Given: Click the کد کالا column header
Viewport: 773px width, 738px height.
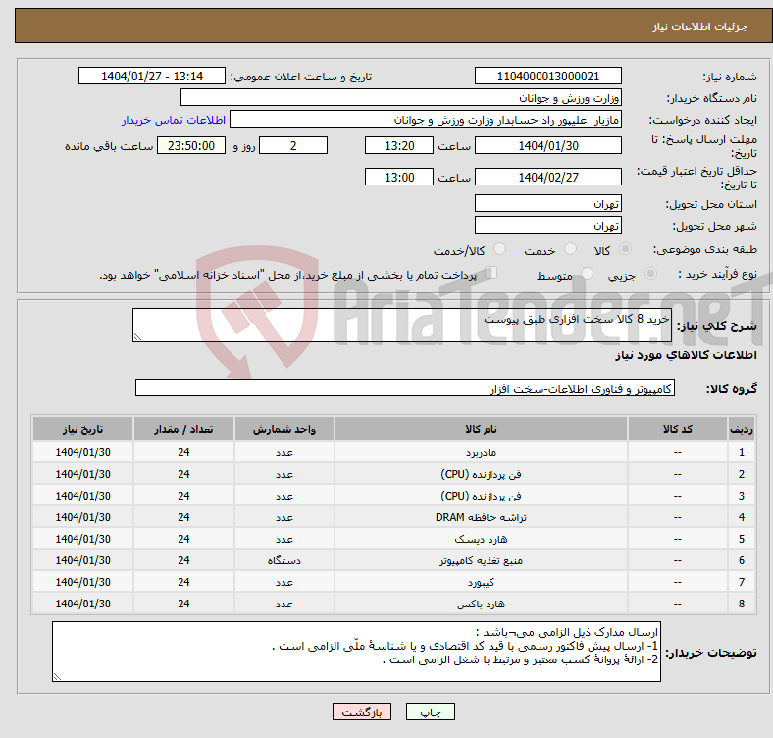Looking at the screenshot, I should pos(678,429).
